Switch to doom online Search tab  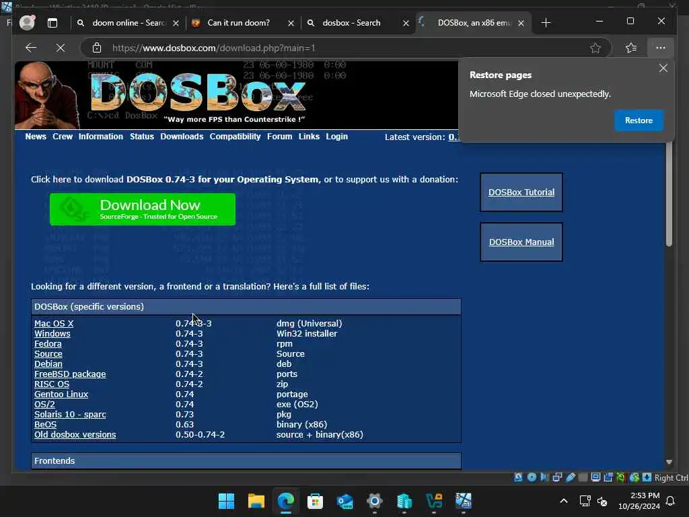coord(127,23)
